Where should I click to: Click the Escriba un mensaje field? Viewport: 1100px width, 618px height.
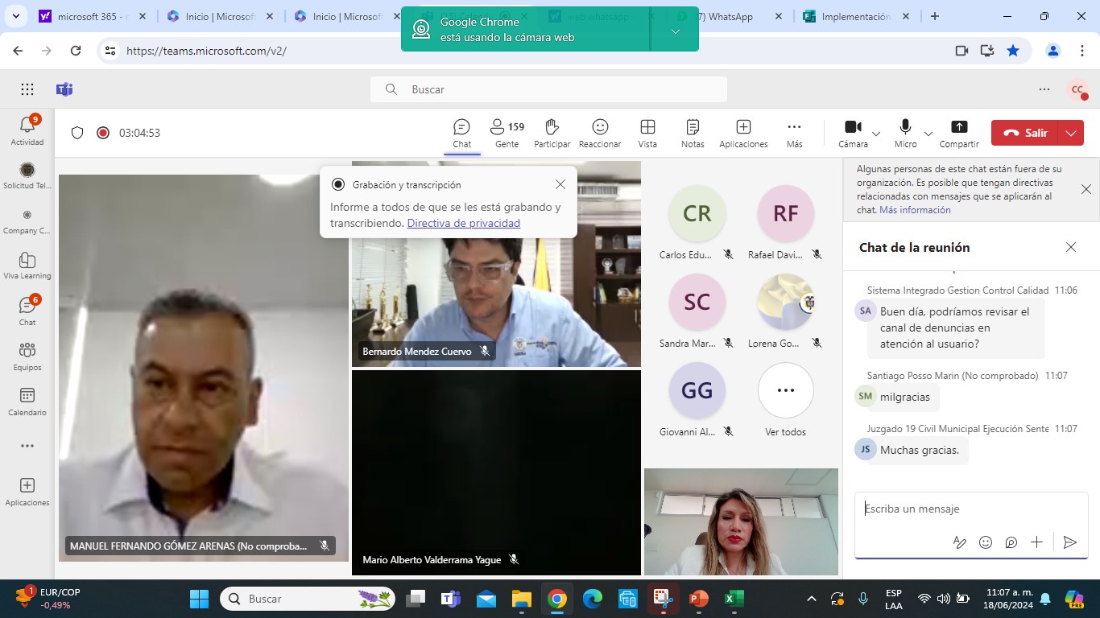click(971, 509)
